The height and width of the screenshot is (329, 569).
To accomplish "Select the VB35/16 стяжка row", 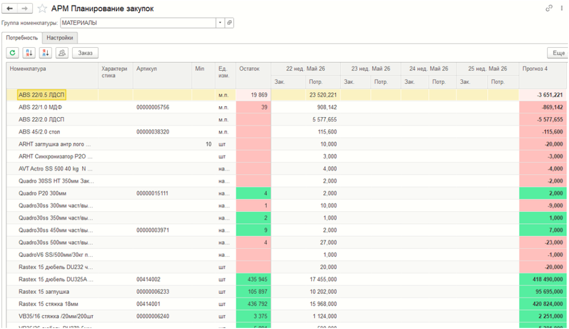I will [287, 316].
